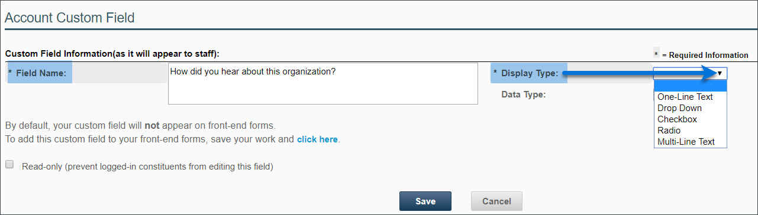758x215 pixels.
Task: Select the Radio display option
Action: [669, 131]
